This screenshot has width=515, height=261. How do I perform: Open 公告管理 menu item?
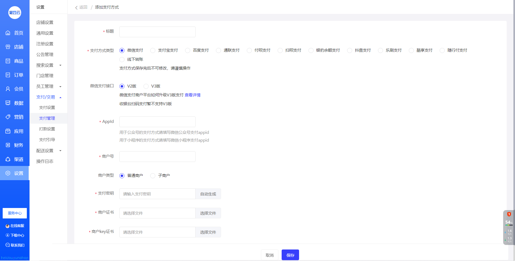(x=45, y=55)
